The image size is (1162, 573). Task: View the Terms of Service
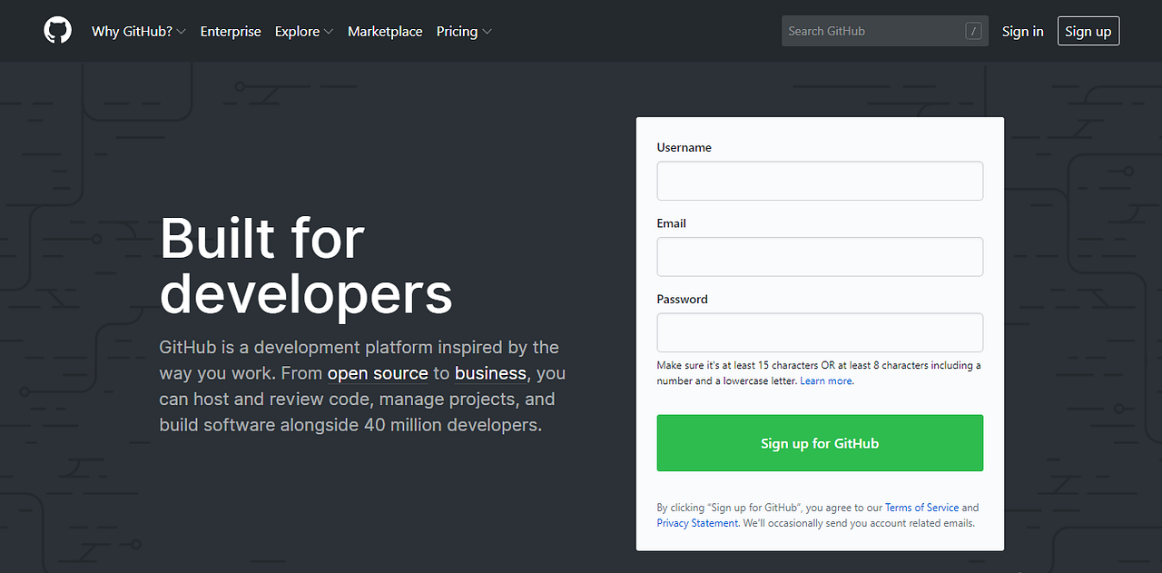(921, 507)
